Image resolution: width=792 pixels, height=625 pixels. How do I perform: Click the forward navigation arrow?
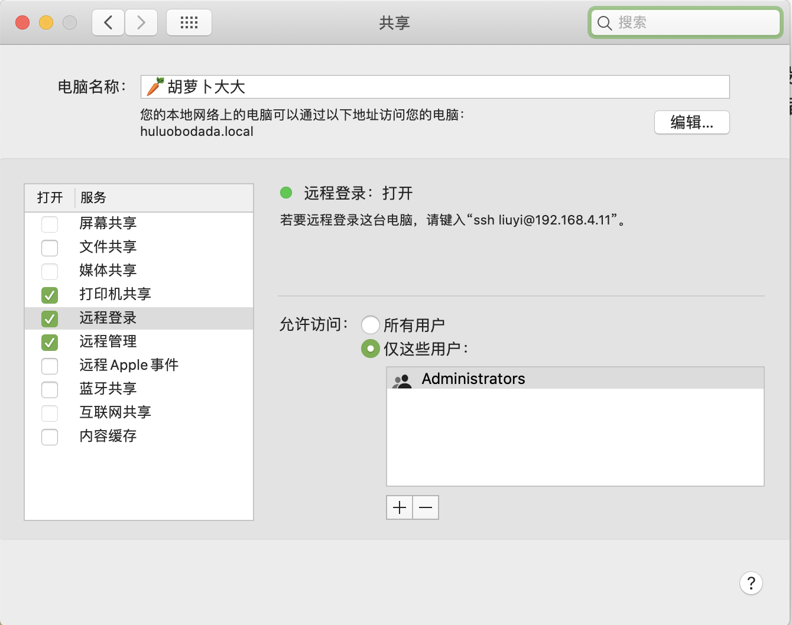141,22
